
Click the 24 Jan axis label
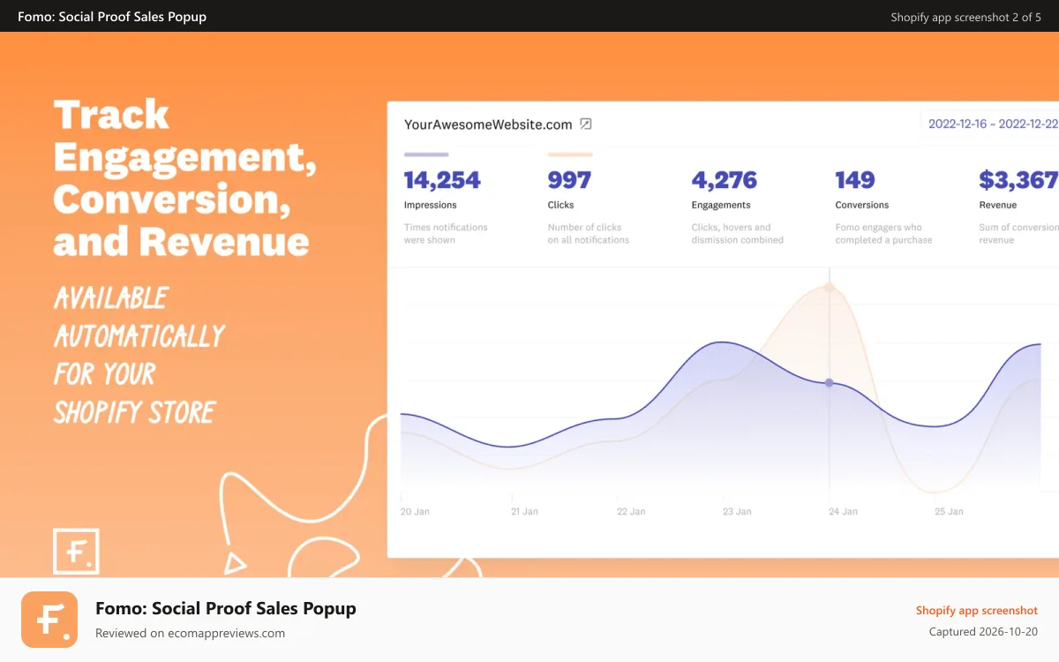point(843,511)
